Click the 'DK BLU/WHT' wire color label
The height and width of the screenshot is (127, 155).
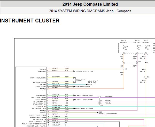56,125
